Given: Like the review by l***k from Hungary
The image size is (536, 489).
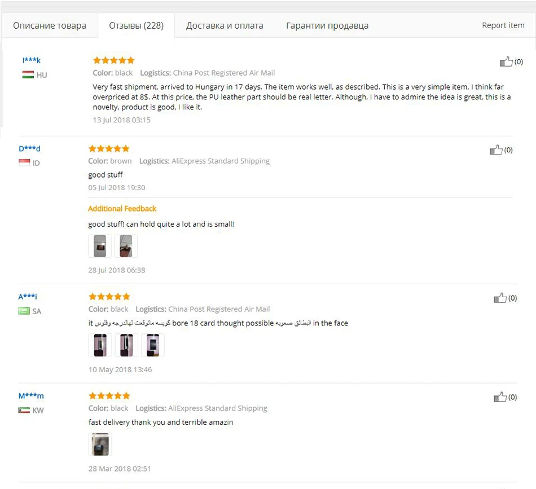Looking at the screenshot, I should [x=506, y=62].
